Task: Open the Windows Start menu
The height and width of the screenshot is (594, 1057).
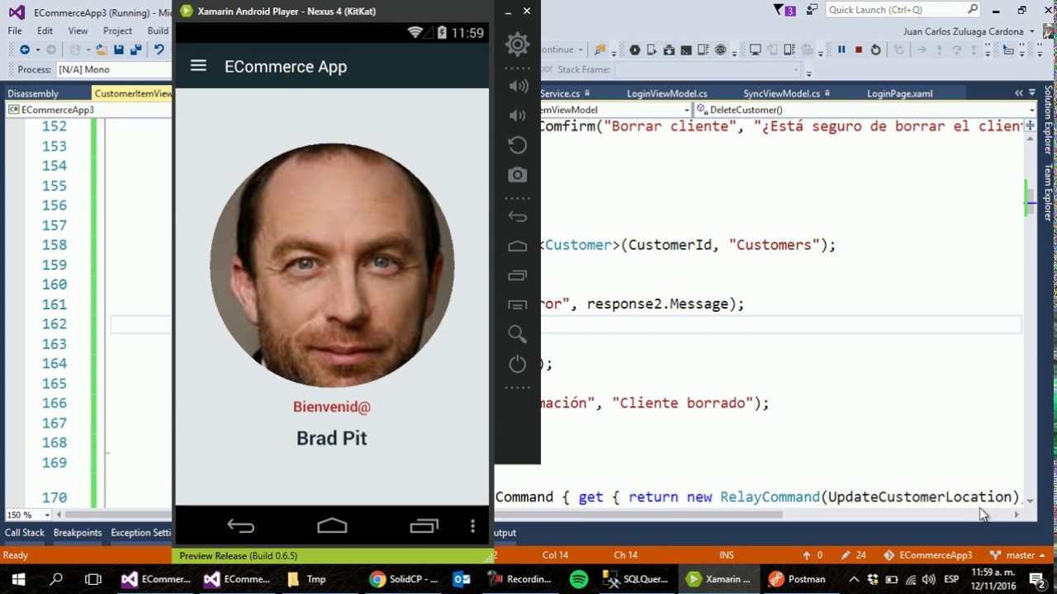Action: (x=18, y=579)
